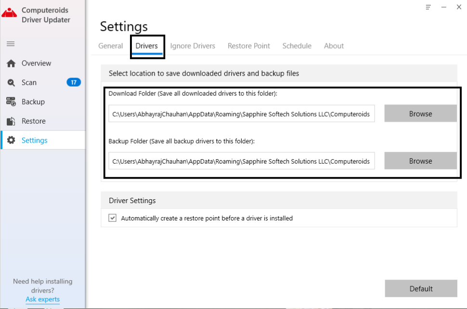Close the Driver Updater window
Image resolution: width=467 pixels, height=309 pixels.
tap(459, 7)
